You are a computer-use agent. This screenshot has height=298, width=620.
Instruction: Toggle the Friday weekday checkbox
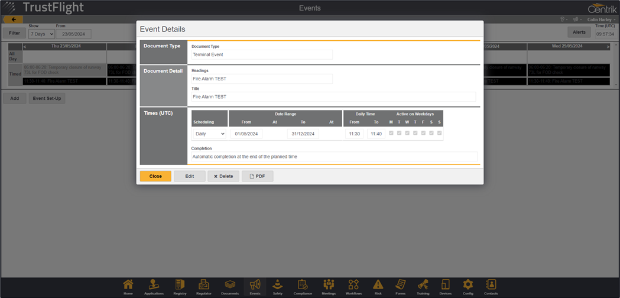423,134
